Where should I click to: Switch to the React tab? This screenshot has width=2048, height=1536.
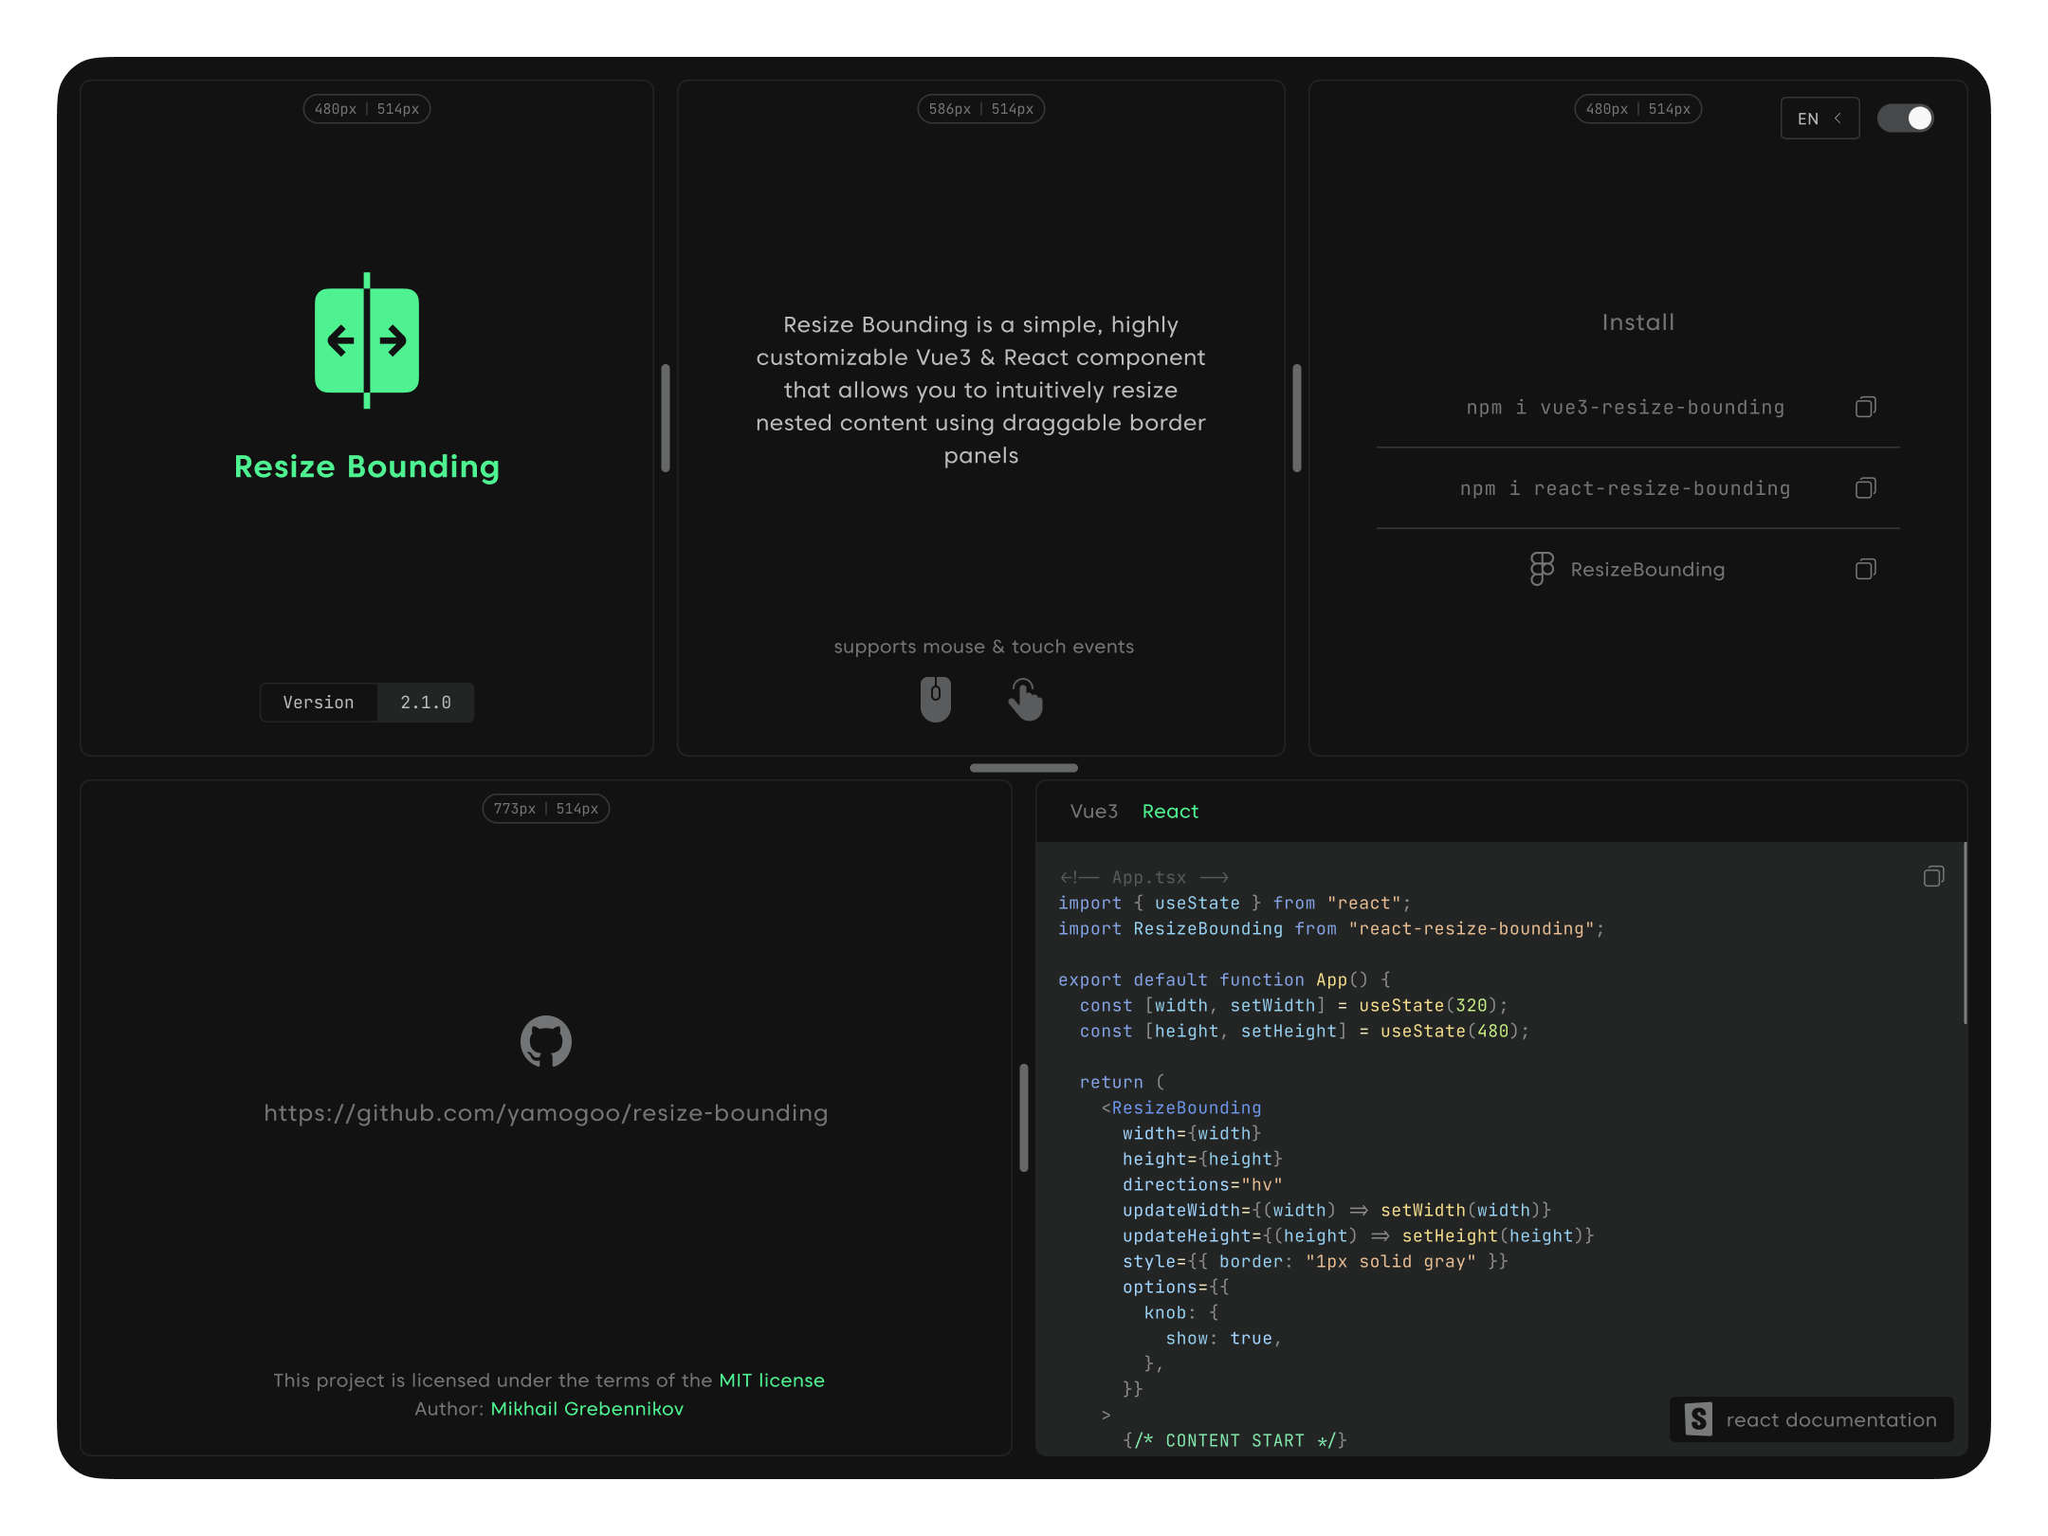coord(1170,812)
